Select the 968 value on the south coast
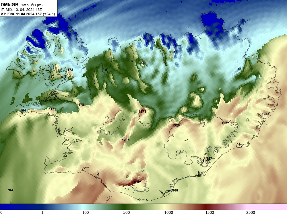This screenshot has height=215, width=287. [175, 190]
